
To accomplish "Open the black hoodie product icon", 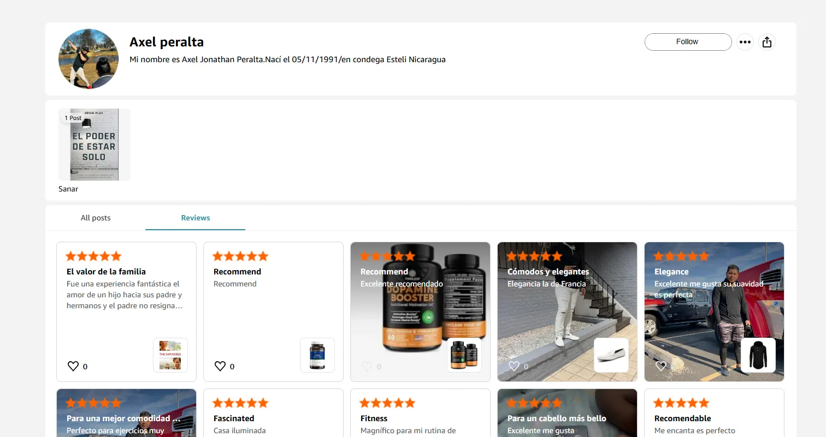I will [x=758, y=355].
